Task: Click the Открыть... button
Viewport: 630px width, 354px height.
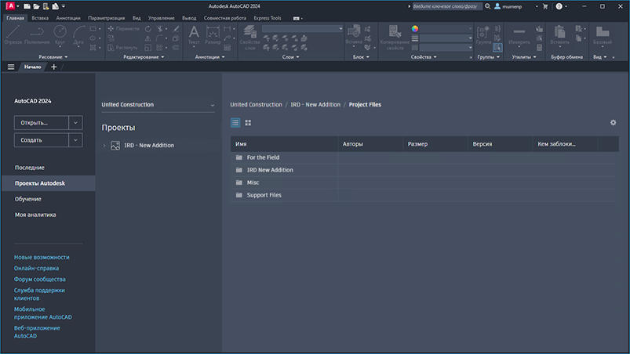Action: click(42, 123)
